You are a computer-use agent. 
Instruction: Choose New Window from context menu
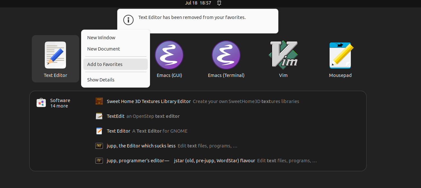(116, 38)
